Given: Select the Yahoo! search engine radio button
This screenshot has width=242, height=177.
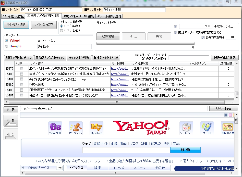Looking at the screenshot, I should coord(7,41).
